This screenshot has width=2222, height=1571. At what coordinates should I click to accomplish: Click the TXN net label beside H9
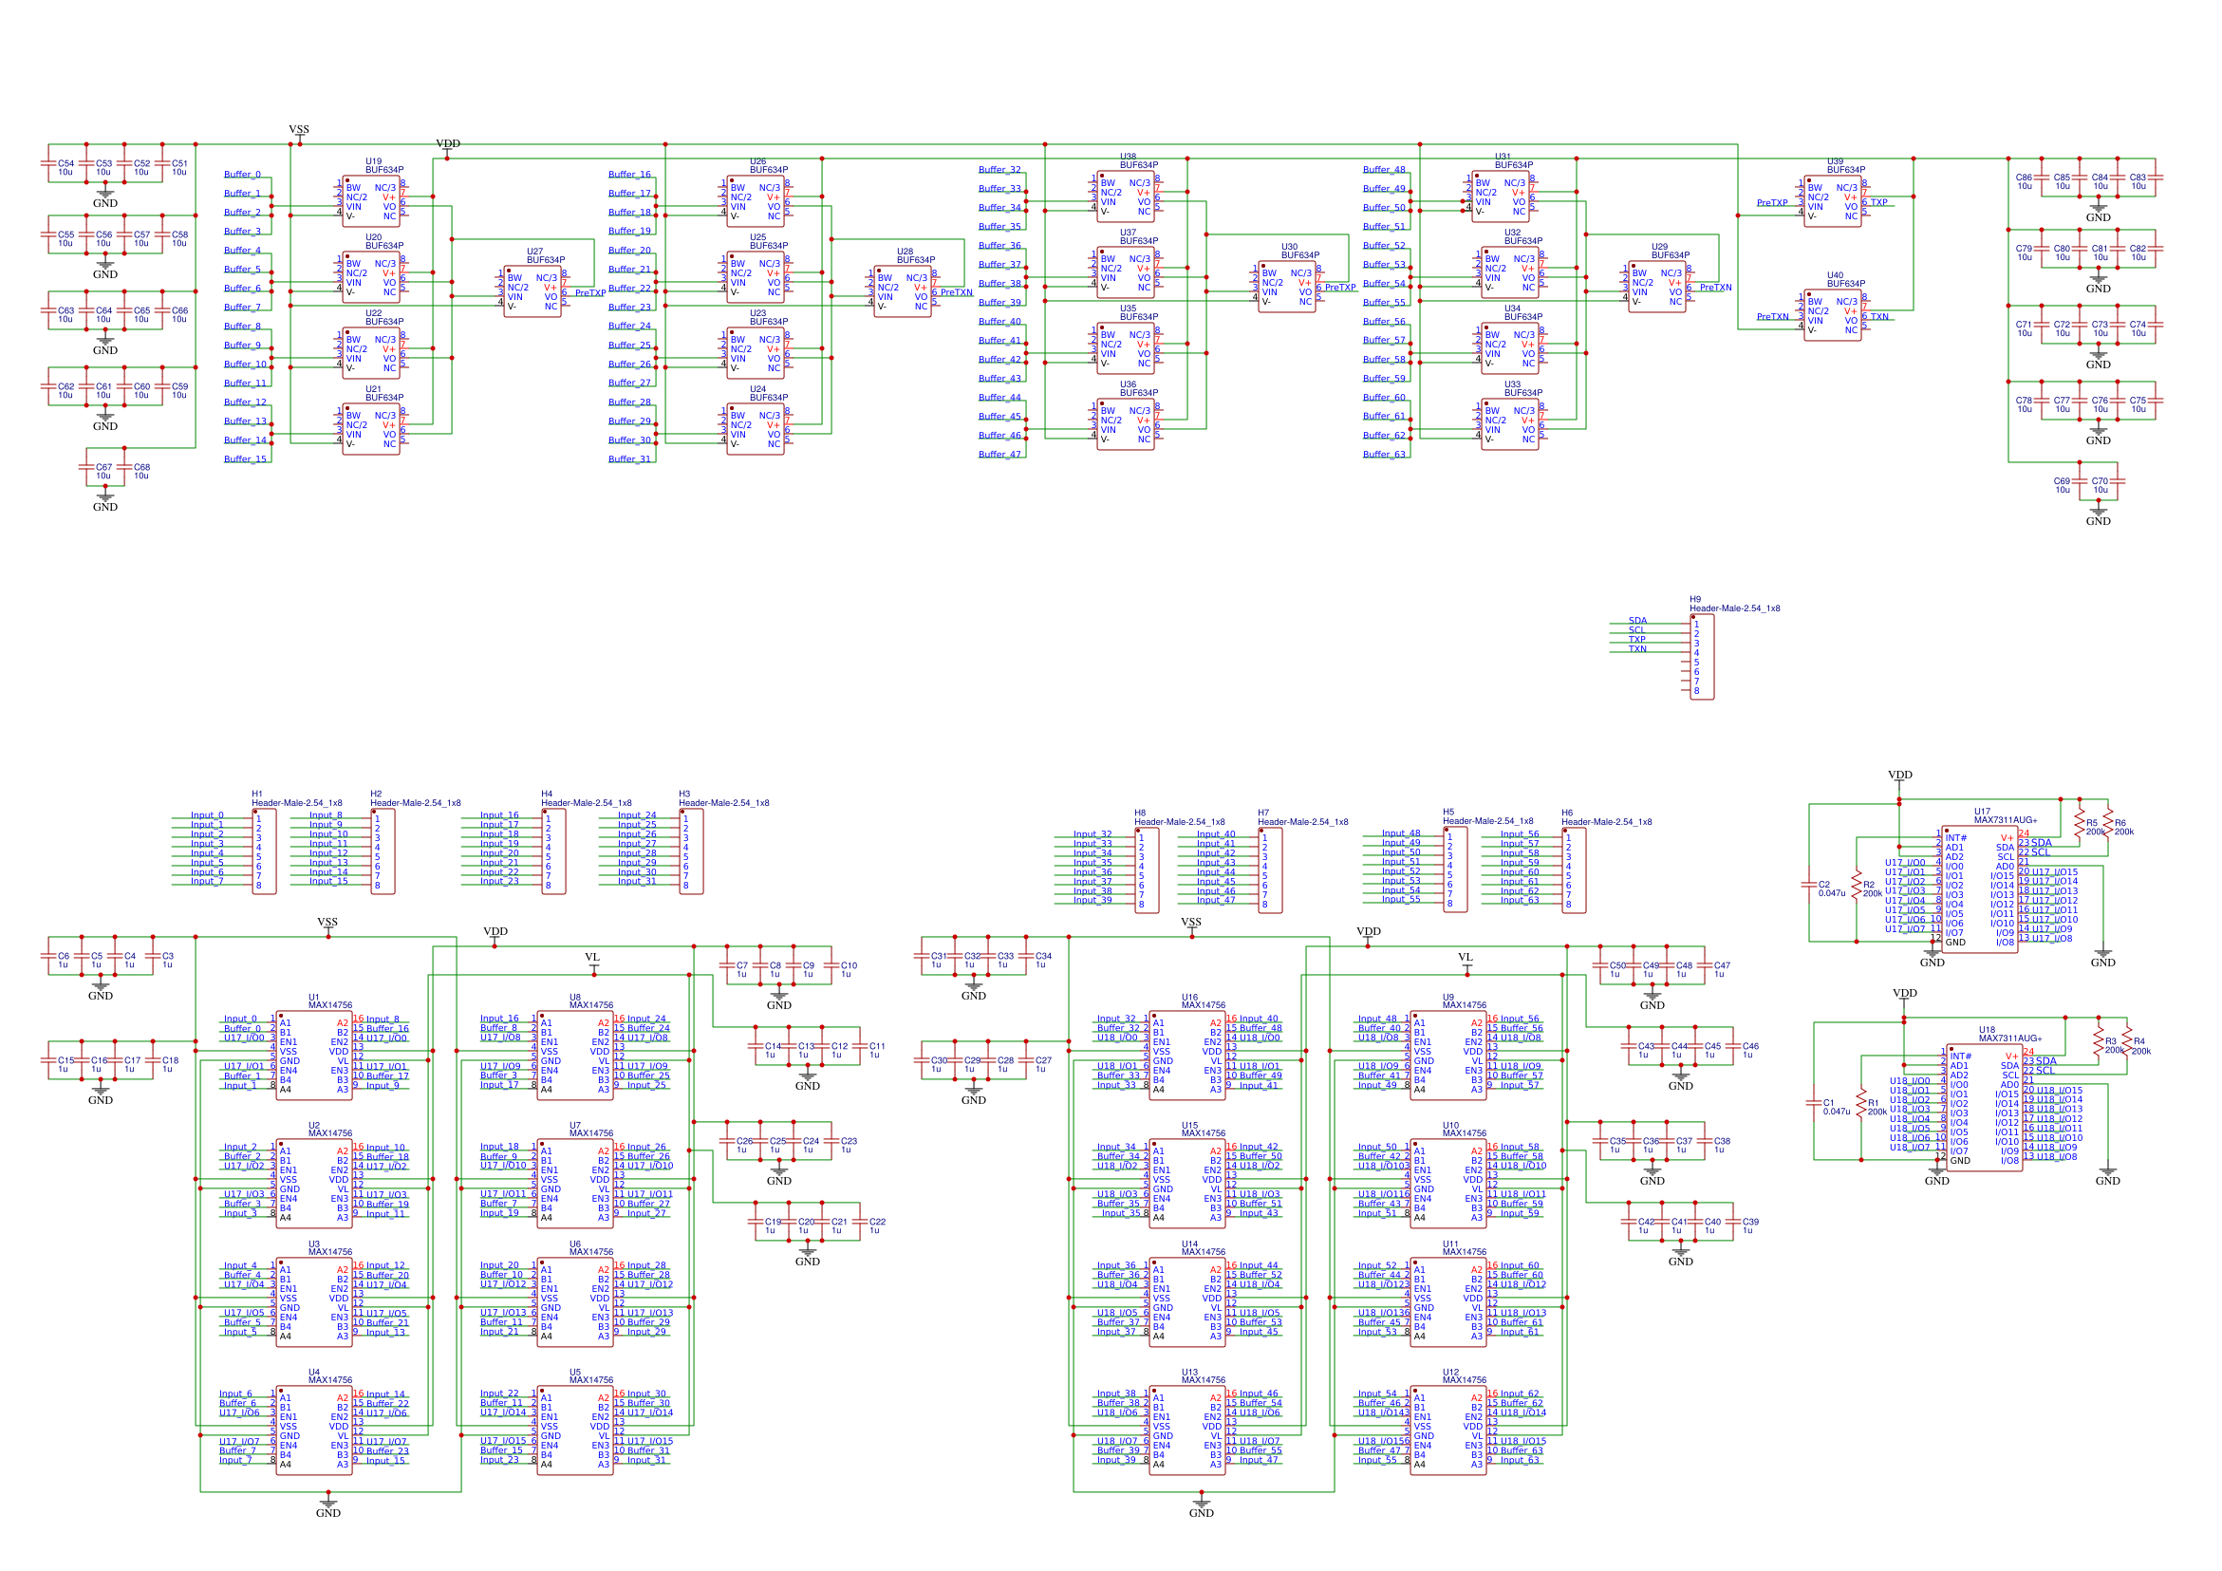[1636, 649]
